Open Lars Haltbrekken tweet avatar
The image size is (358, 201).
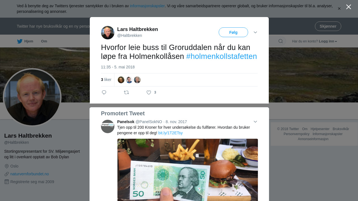coord(108,33)
